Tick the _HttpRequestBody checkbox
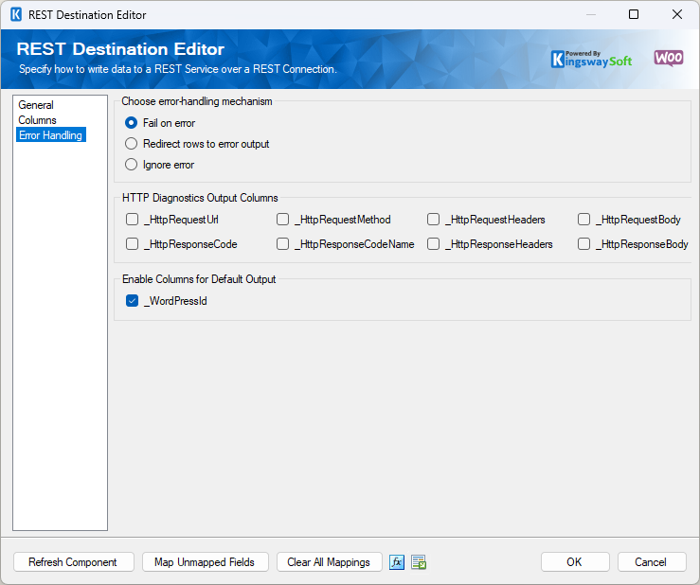 pyautogui.click(x=583, y=220)
